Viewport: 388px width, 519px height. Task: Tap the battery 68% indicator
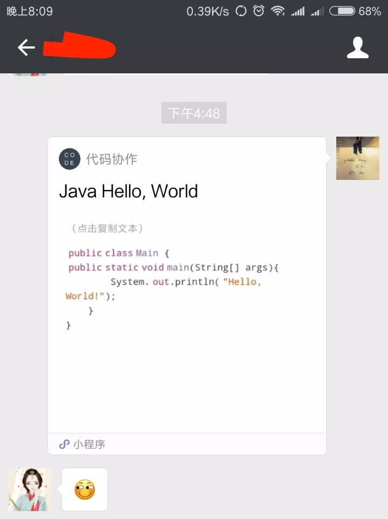click(355, 11)
